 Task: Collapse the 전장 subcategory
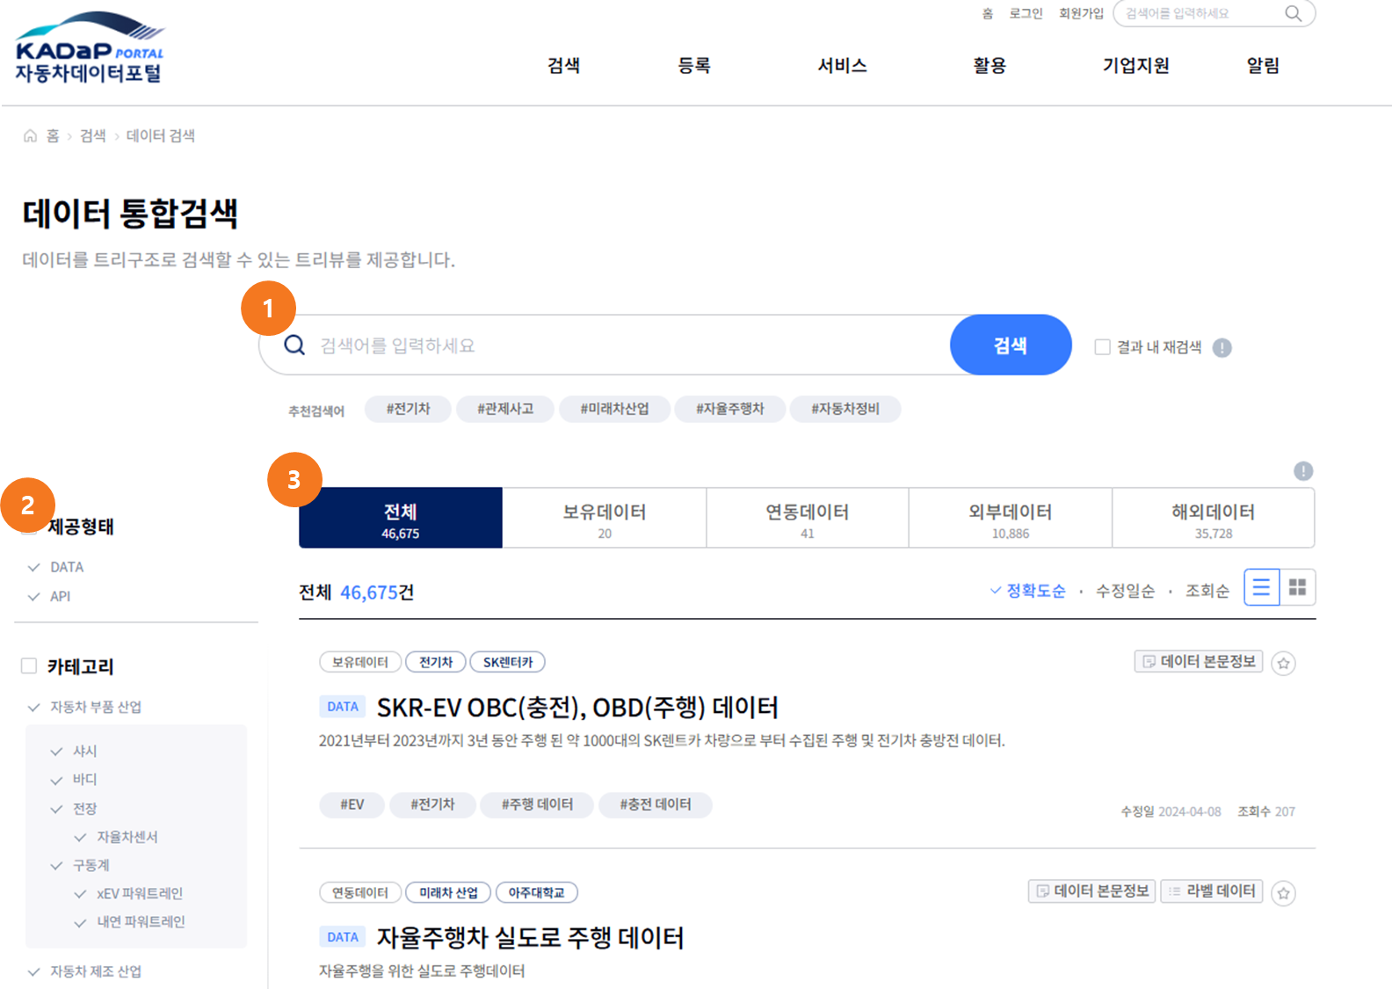pyautogui.click(x=56, y=808)
